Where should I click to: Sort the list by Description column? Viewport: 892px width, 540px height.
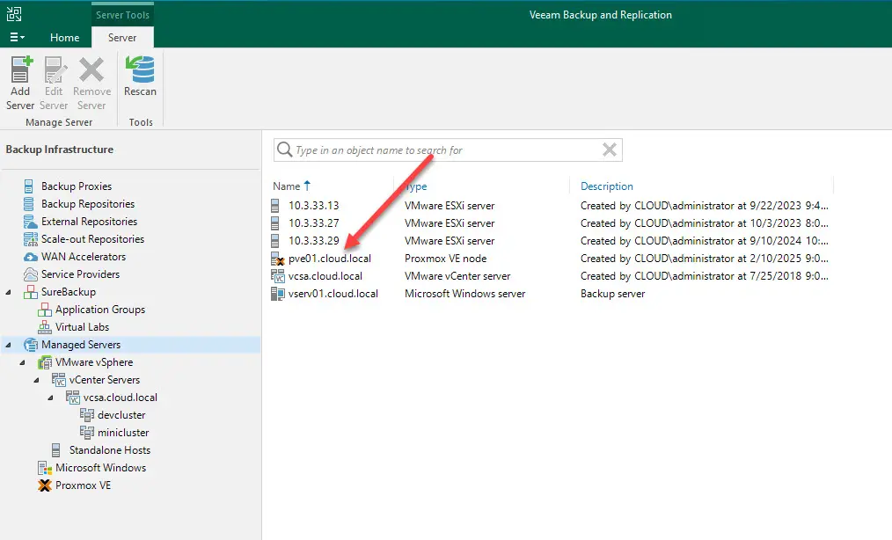tap(606, 186)
